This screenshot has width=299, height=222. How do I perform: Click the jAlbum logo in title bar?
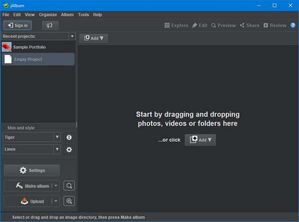[6, 5]
